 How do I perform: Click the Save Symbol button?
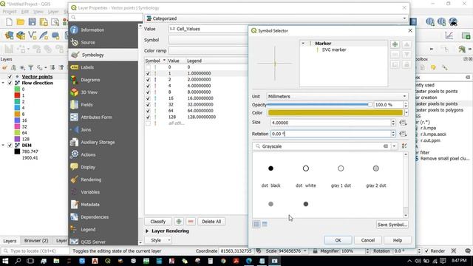tap(392, 225)
